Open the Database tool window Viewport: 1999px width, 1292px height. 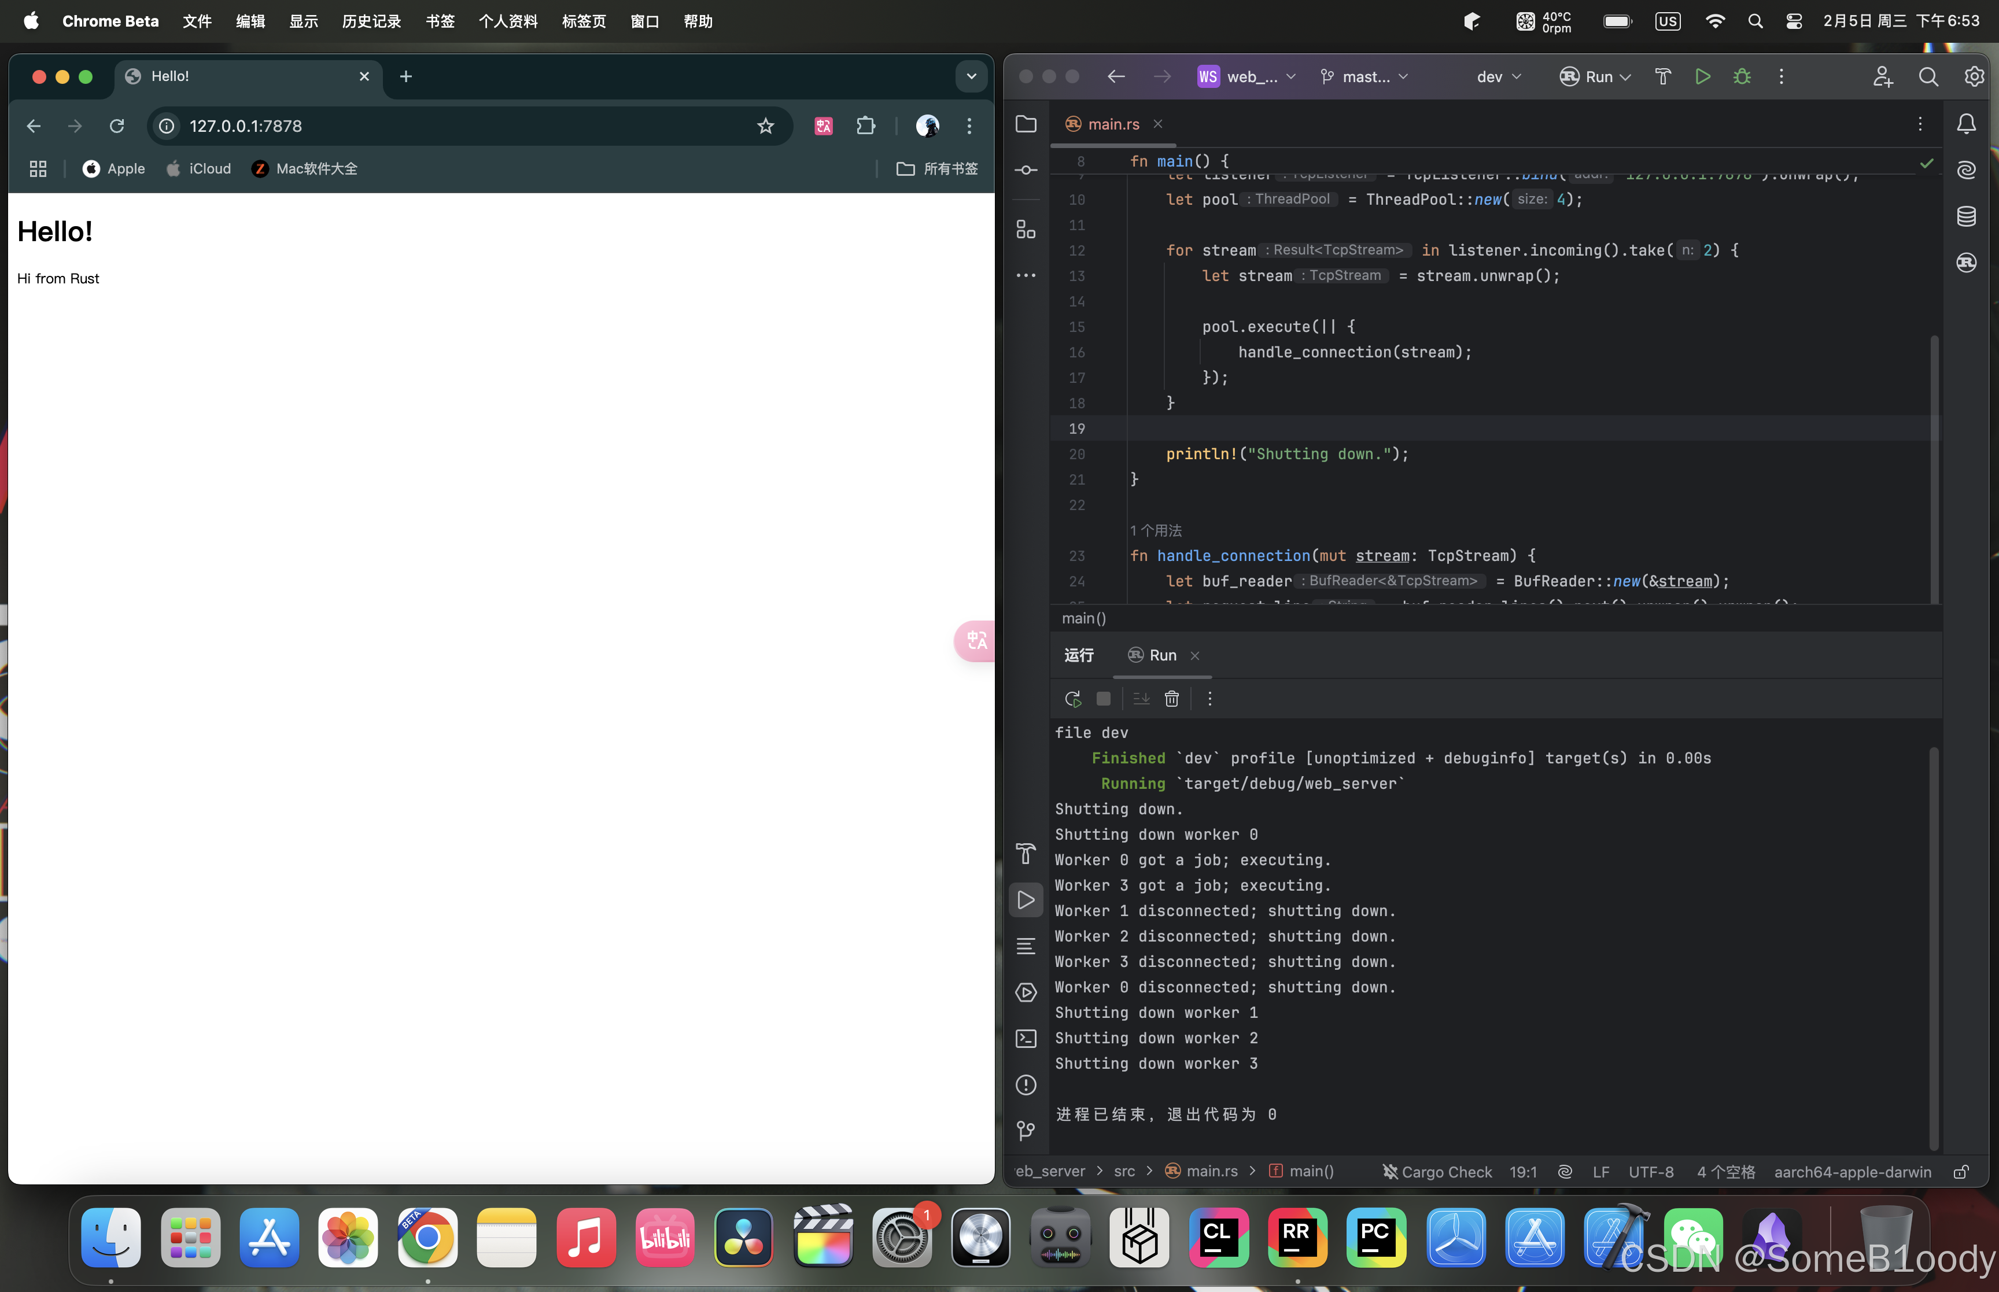tap(1966, 216)
